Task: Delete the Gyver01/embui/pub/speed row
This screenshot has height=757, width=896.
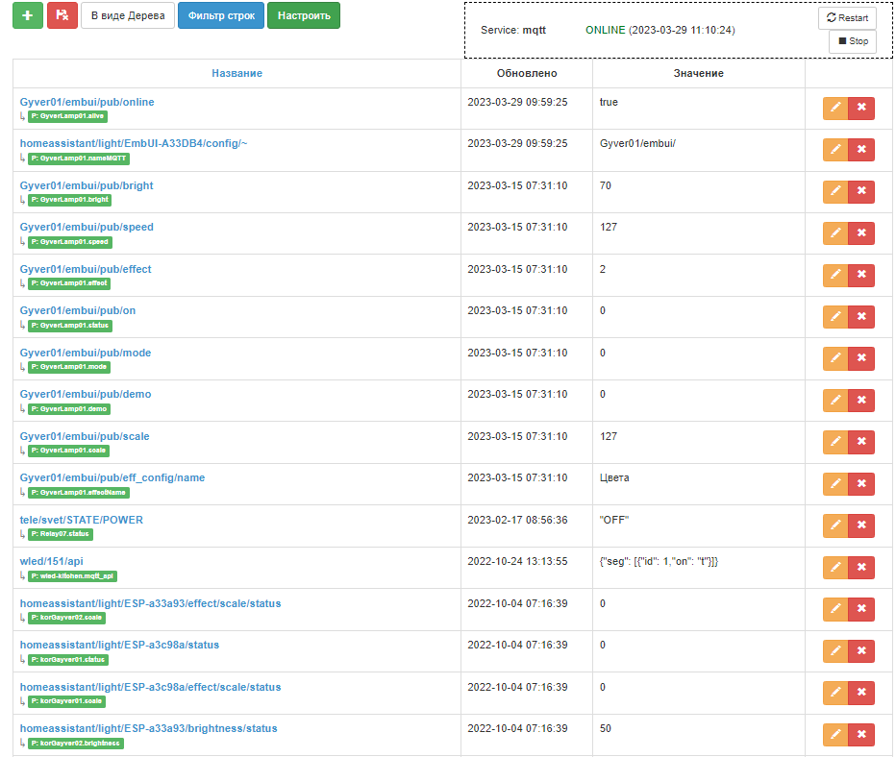Action: pyautogui.click(x=861, y=232)
